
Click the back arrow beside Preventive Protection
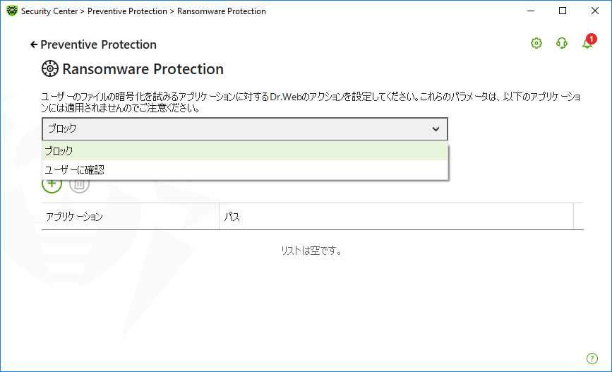pyautogui.click(x=34, y=44)
